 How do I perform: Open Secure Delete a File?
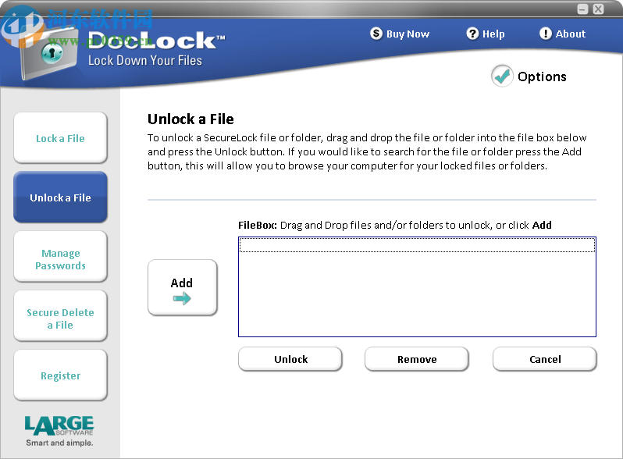click(60, 316)
